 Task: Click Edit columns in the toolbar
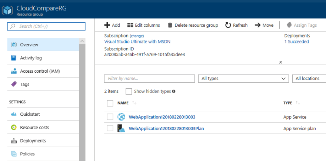pyautogui.click(x=143, y=25)
